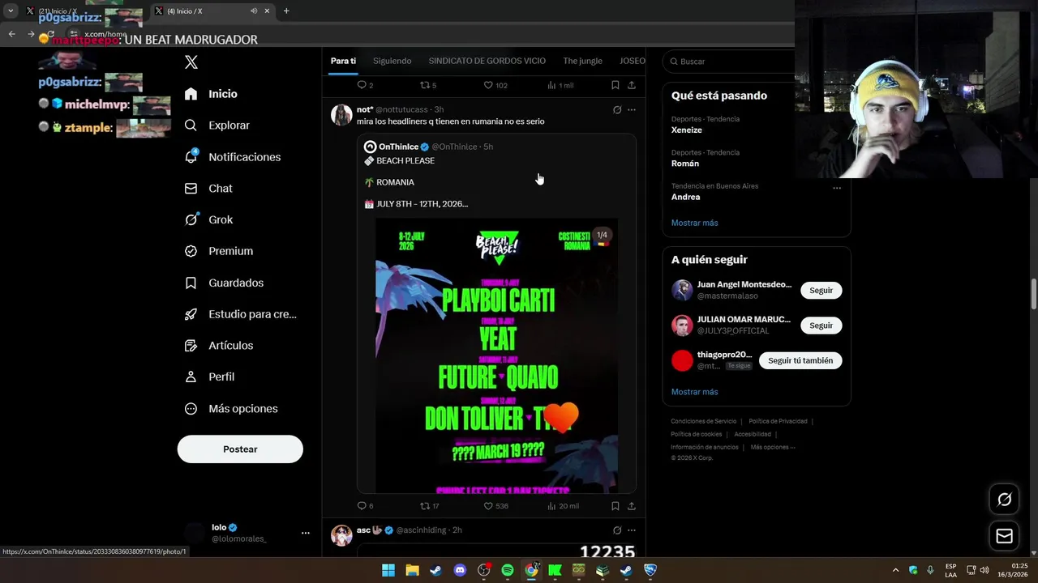Image resolution: width=1038 pixels, height=583 pixels.
Task: Open lolo account switcher menu
Action: click(x=306, y=533)
